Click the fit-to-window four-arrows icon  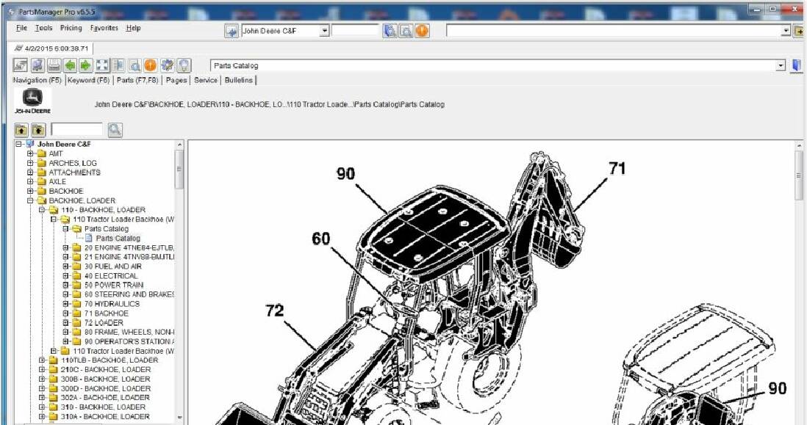coord(102,65)
